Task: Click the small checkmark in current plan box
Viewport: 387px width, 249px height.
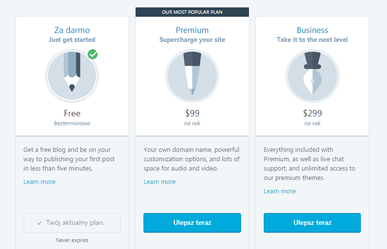Action: 39,223
